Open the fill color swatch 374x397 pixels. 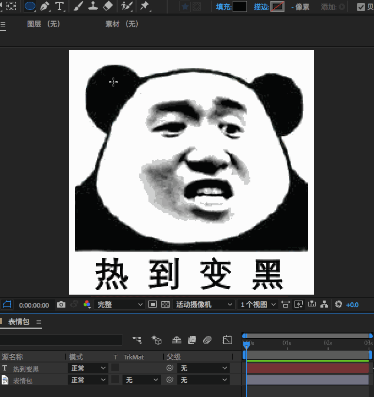[x=240, y=6]
